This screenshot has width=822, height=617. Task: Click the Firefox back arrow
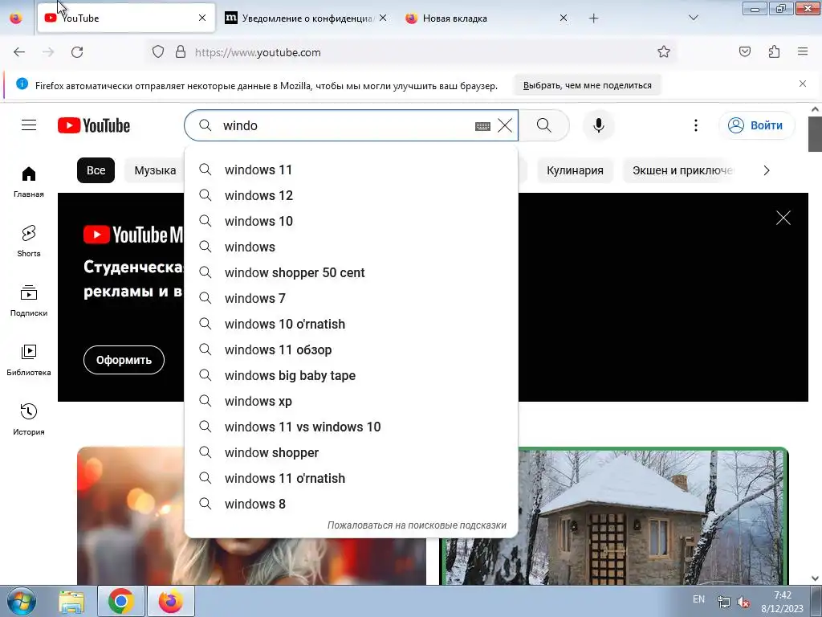[x=19, y=52]
